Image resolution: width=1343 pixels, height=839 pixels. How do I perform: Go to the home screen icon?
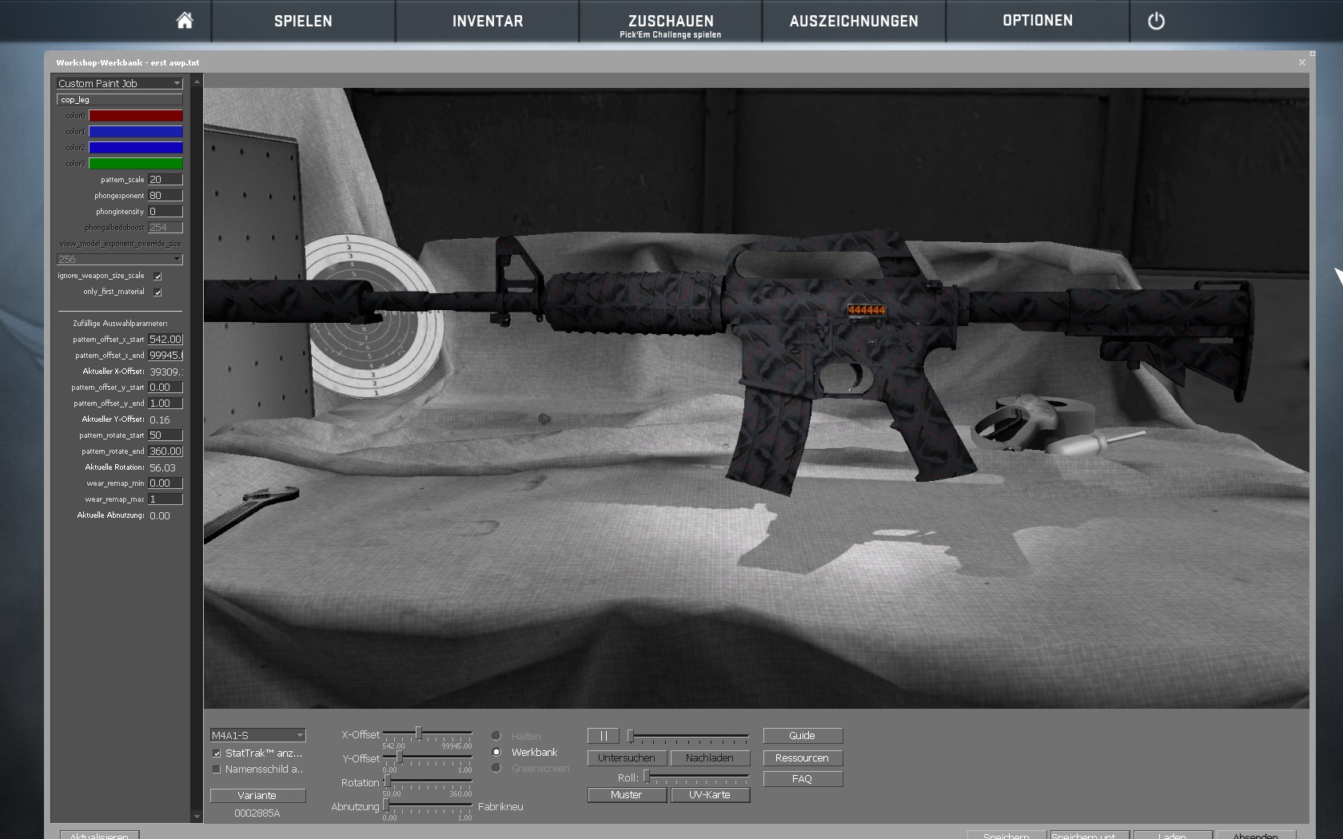[185, 21]
